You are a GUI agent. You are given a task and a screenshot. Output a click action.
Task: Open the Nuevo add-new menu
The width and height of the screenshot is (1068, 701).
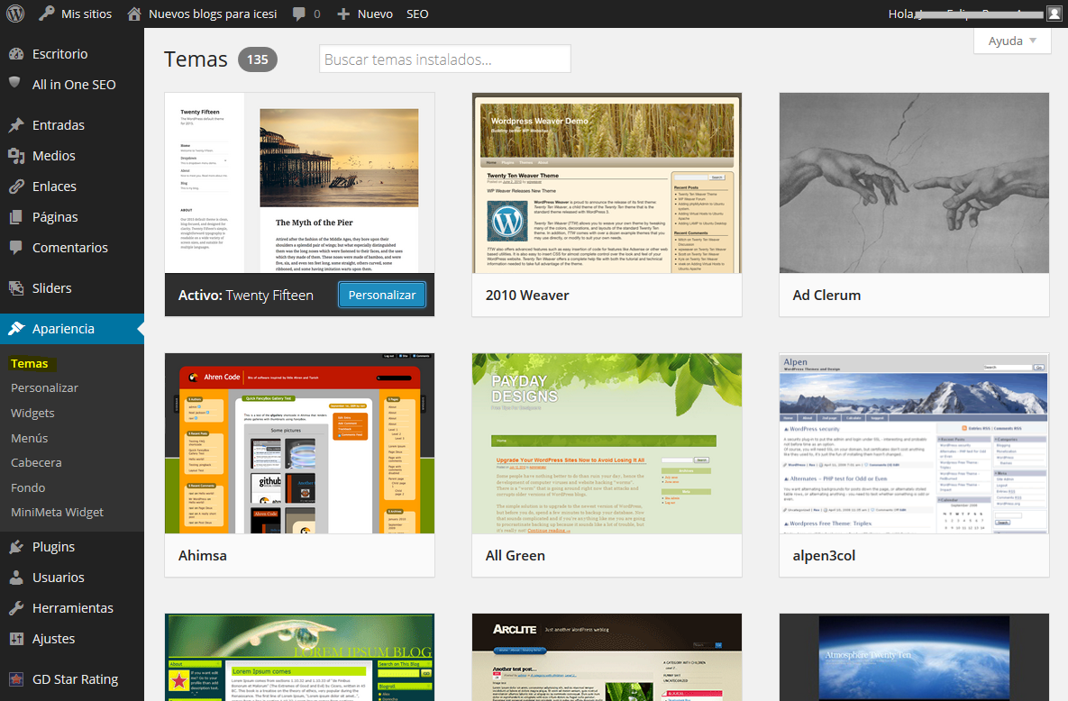(x=364, y=14)
